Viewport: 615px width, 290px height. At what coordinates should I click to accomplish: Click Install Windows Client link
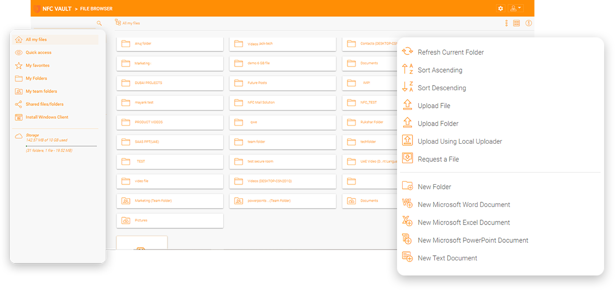pyautogui.click(x=47, y=117)
